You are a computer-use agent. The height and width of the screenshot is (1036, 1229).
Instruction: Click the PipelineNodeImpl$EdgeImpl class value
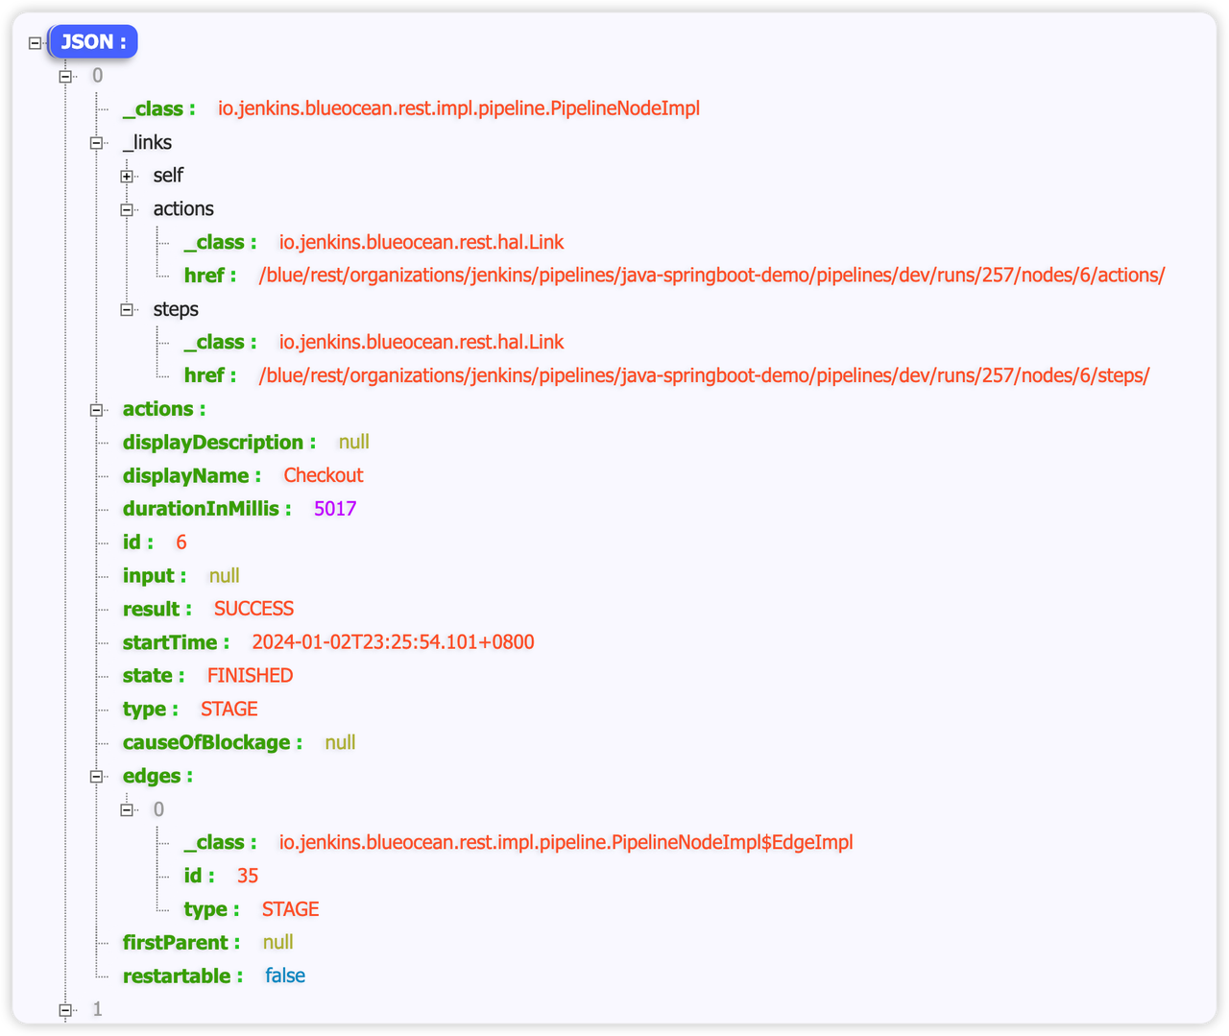coord(566,843)
